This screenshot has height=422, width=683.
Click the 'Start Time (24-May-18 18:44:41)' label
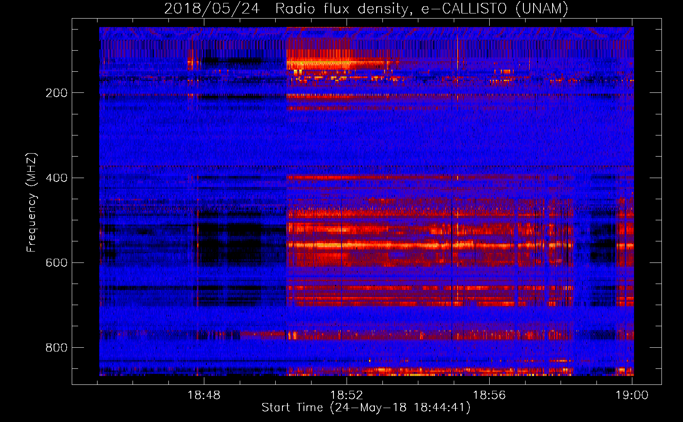tap(366, 408)
